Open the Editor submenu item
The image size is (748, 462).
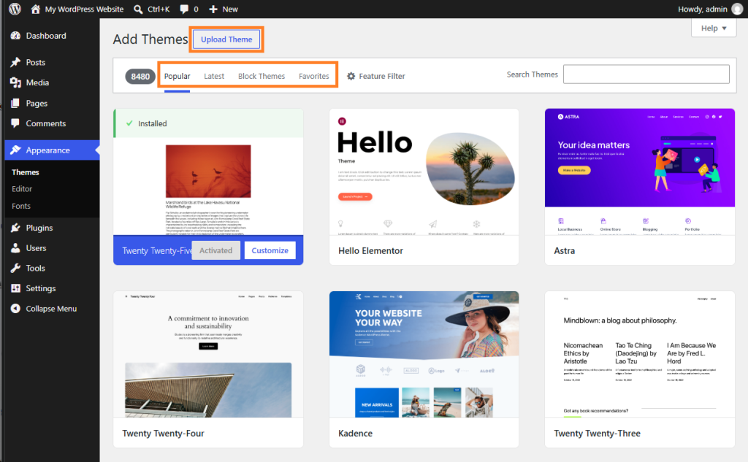click(x=22, y=189)
